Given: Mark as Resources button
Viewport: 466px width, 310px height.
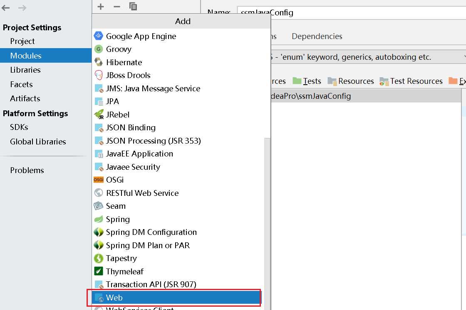Looking at the screenshot, I should [351, 81].
